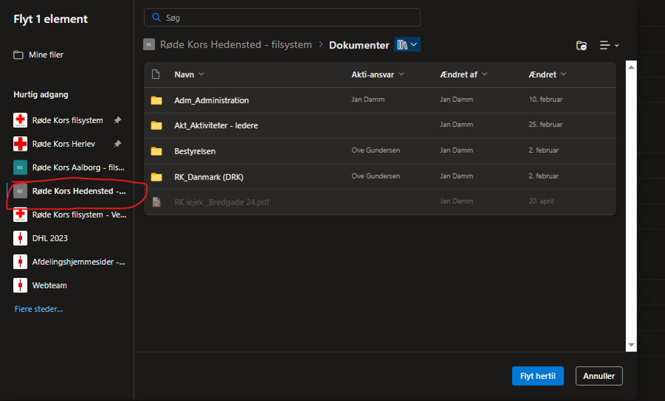Open library view switcher dropdown
Viewport: 665px width, 401px height.
[407, 44]
